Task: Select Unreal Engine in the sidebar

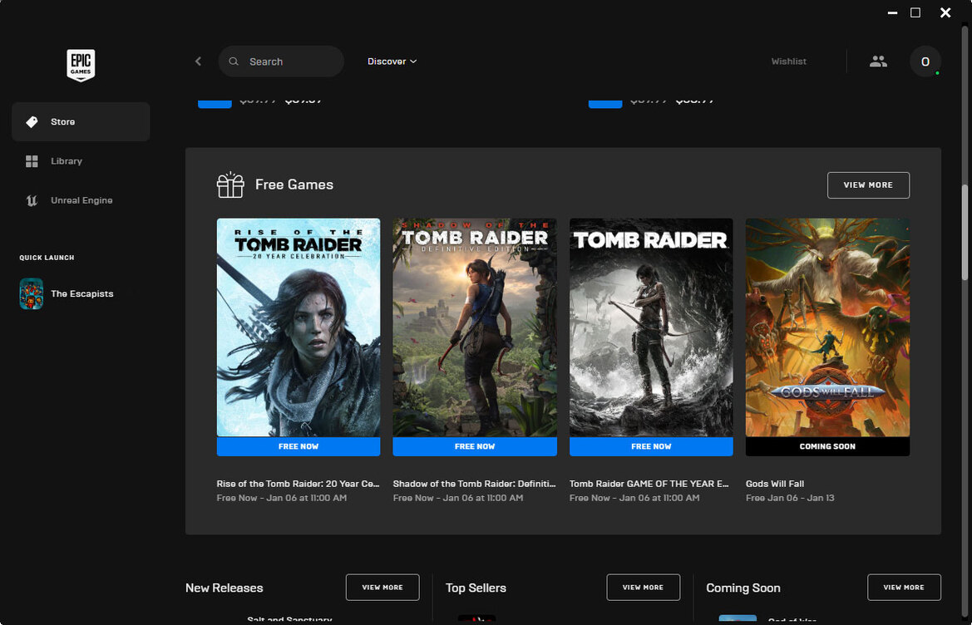Action: click(81, 200)
